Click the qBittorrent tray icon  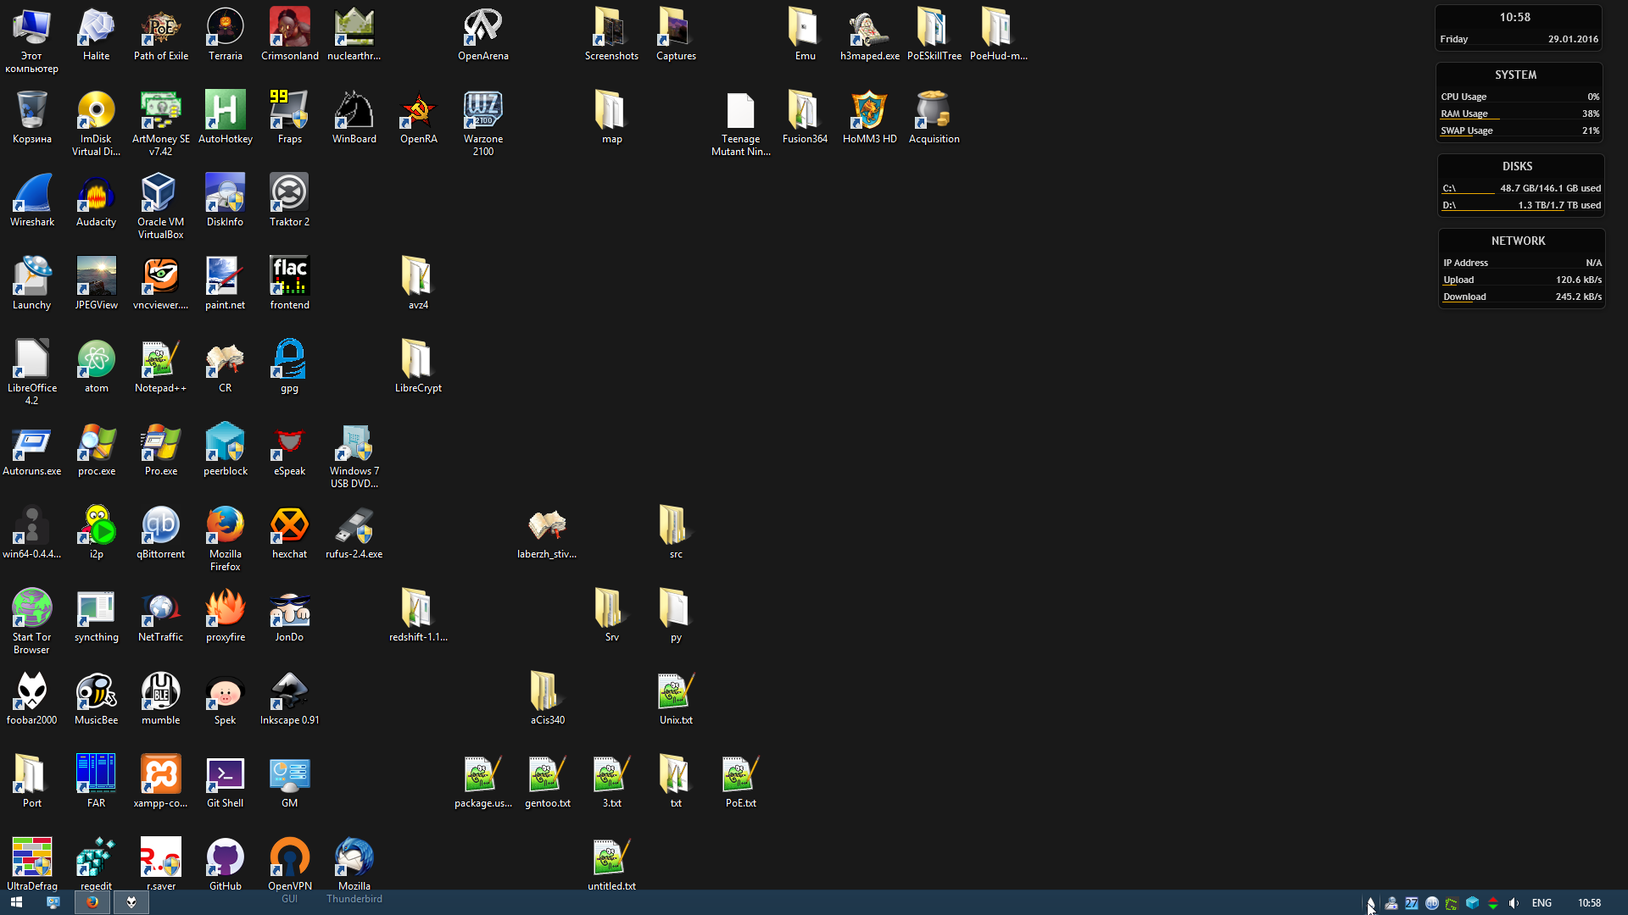click(x=1432, y=903)
